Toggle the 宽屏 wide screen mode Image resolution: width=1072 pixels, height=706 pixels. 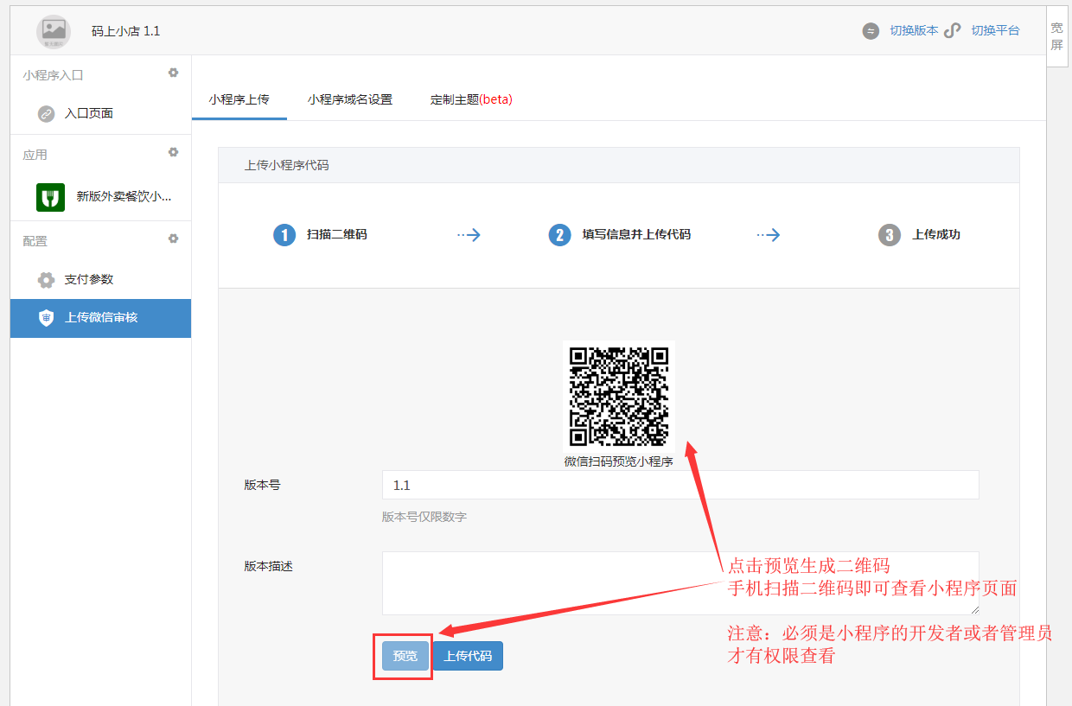[x=1056, y=36]
